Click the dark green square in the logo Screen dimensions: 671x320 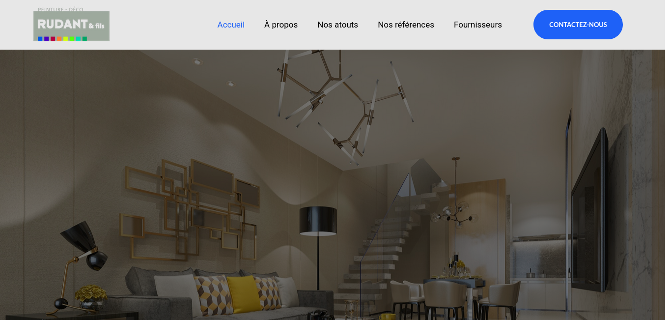84,39
